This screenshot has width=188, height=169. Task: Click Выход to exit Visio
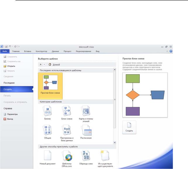coord(8,119)
